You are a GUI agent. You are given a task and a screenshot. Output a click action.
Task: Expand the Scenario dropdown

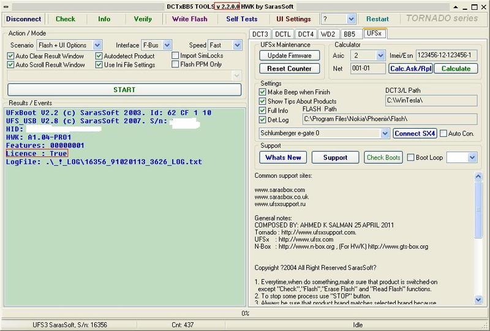point(97,45)
